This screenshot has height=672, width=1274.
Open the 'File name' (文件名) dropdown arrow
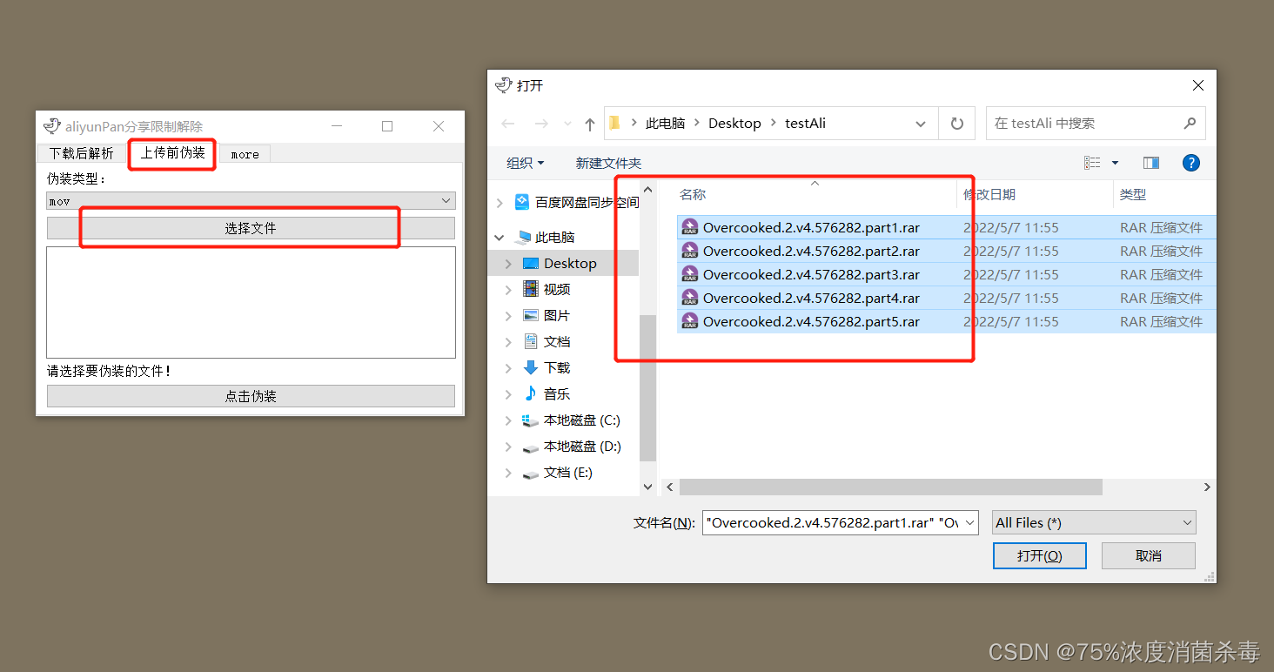click(970, 522)
